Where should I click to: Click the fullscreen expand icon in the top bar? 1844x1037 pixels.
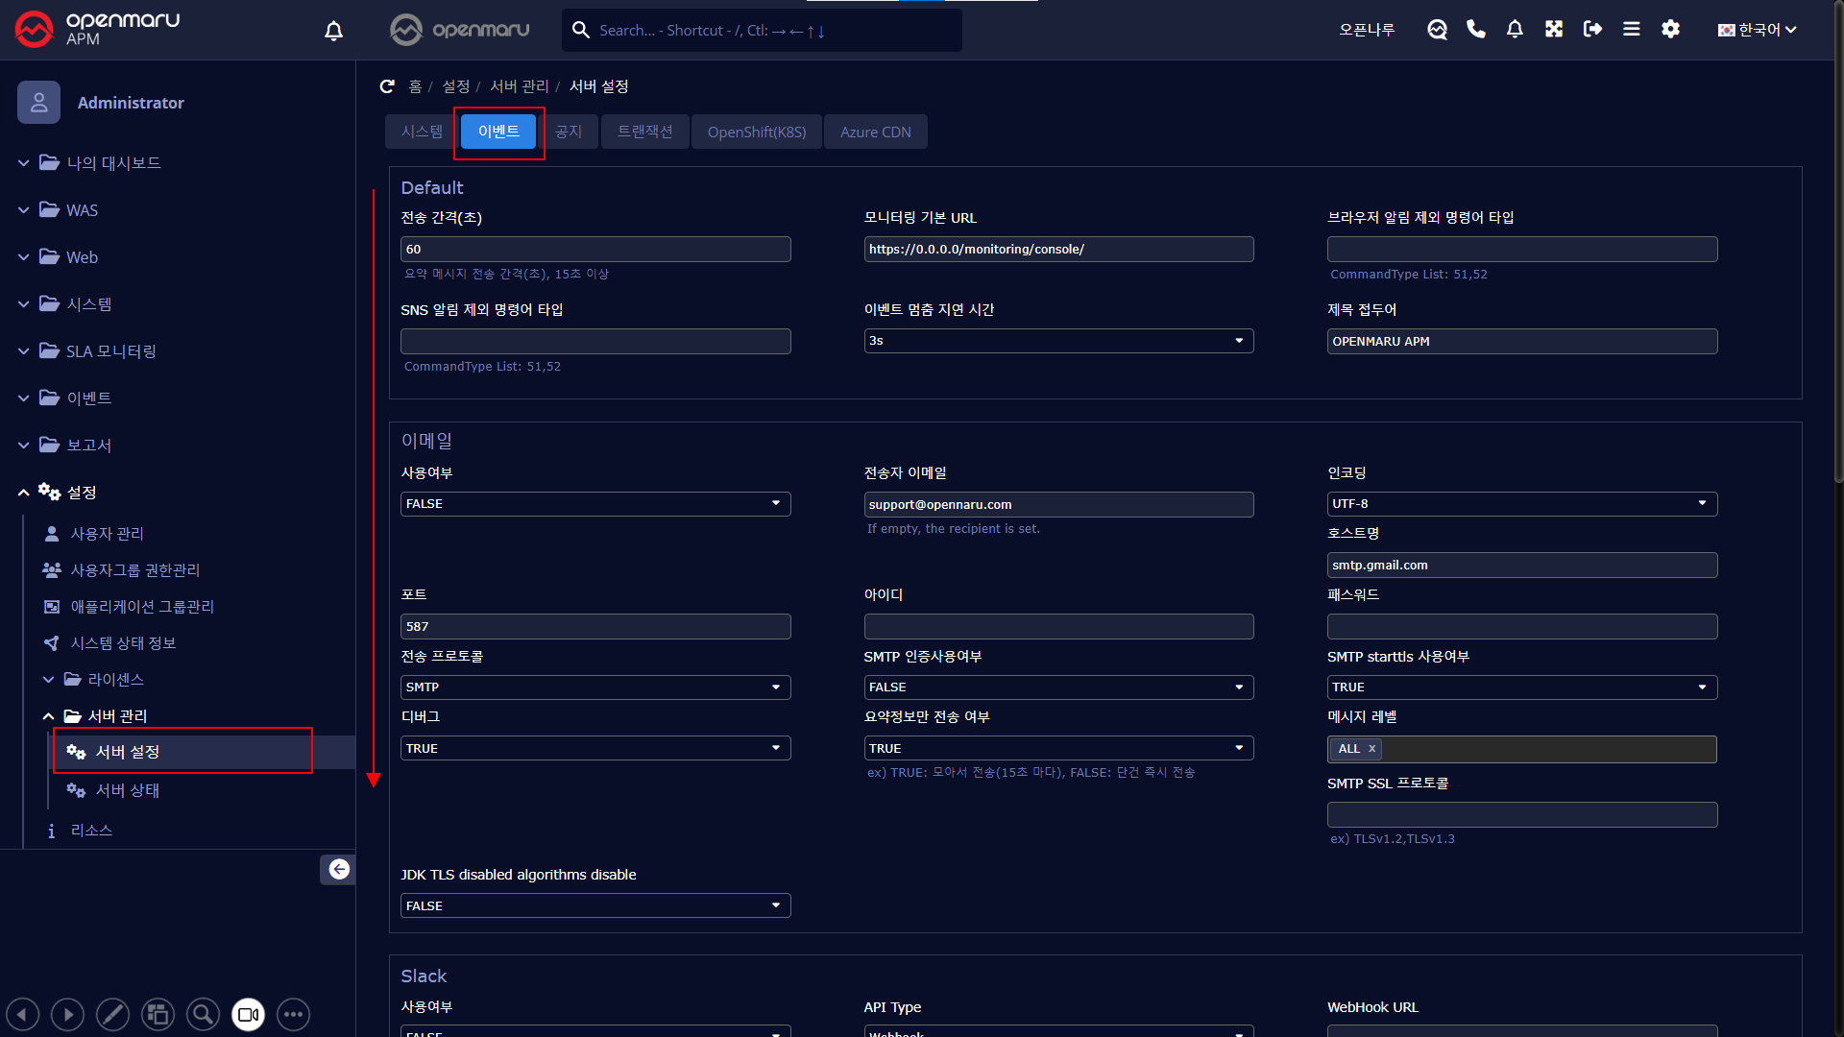[1554, 30]
